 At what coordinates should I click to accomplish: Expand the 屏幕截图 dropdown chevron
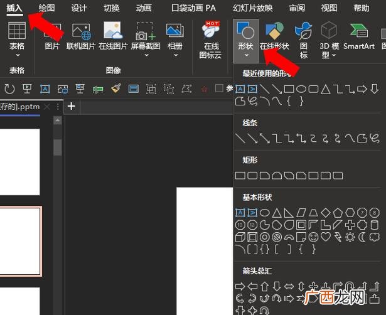(146, 55)
